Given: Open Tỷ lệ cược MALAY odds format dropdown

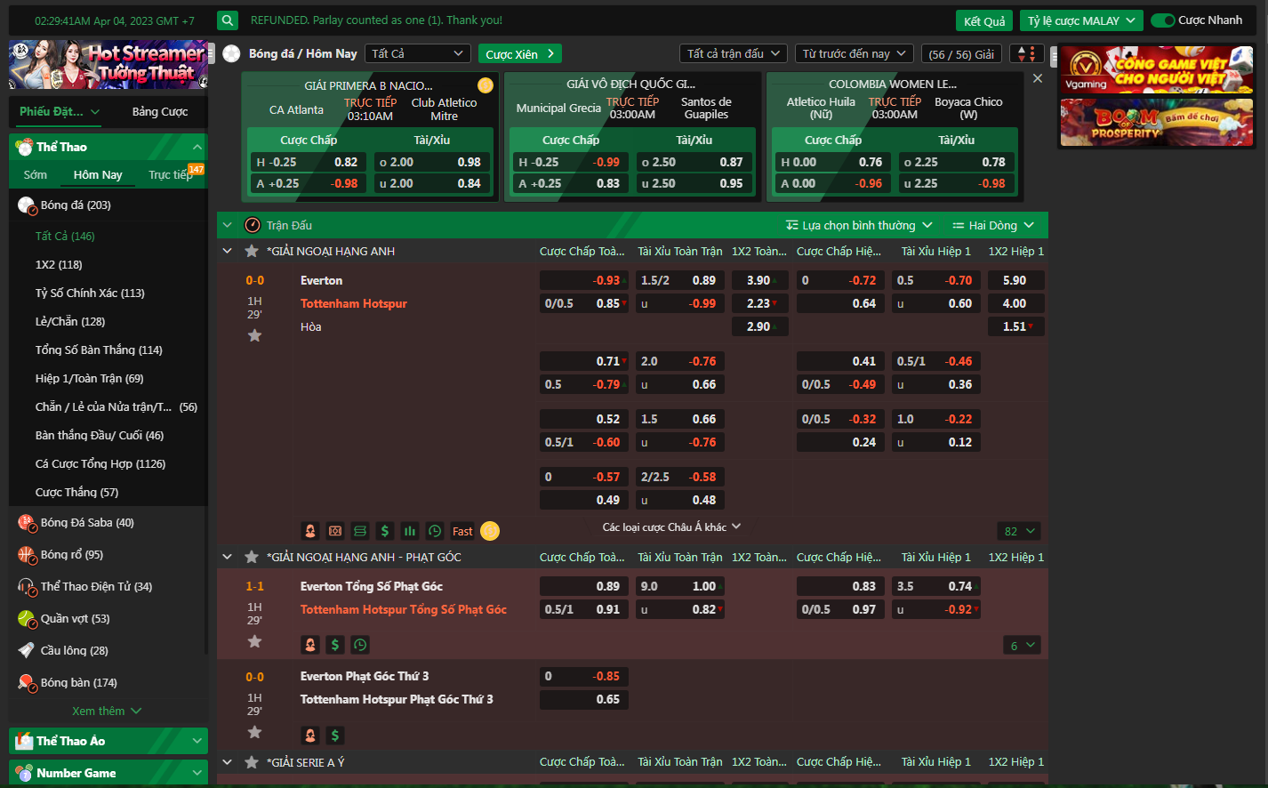Looking at the screenshot, I should [x=1081, y=20].
